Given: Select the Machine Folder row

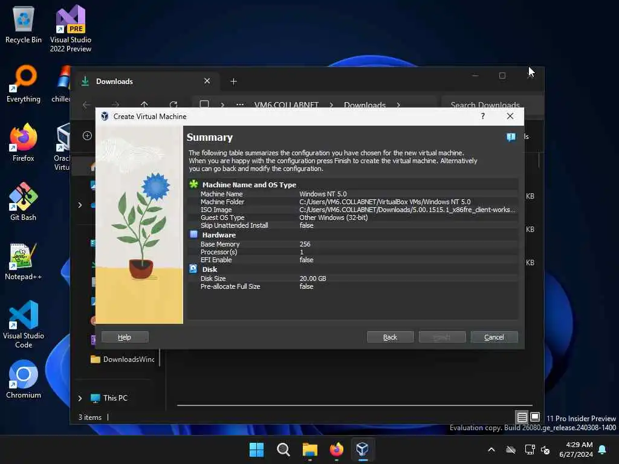Looking at the screenshot, I should click(x=353, y=202).
